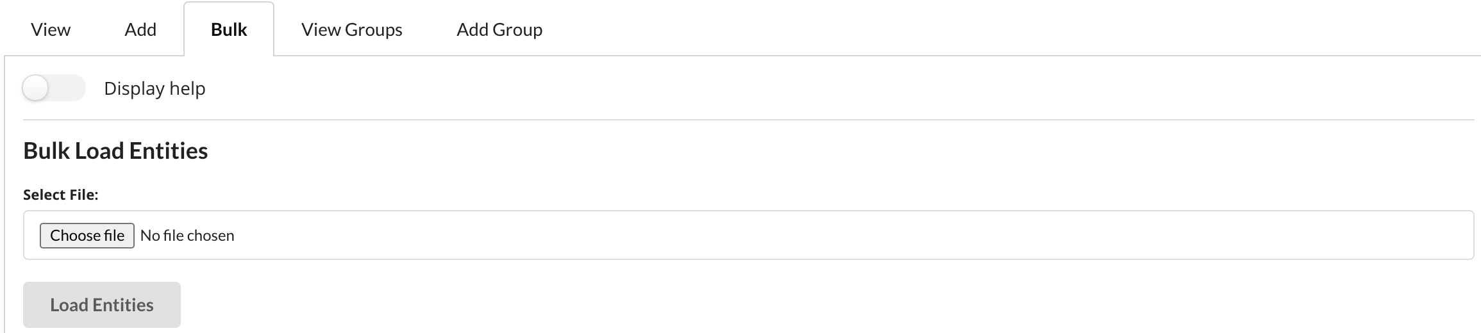1481x333 pixels.
Task: Click the gray track of help switch
Action: (x=69, y=88)
